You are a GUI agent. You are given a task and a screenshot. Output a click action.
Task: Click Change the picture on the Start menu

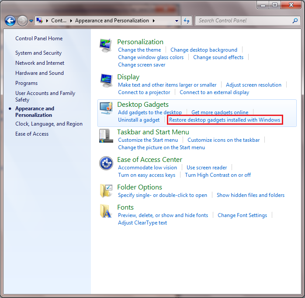pos(161,147)
